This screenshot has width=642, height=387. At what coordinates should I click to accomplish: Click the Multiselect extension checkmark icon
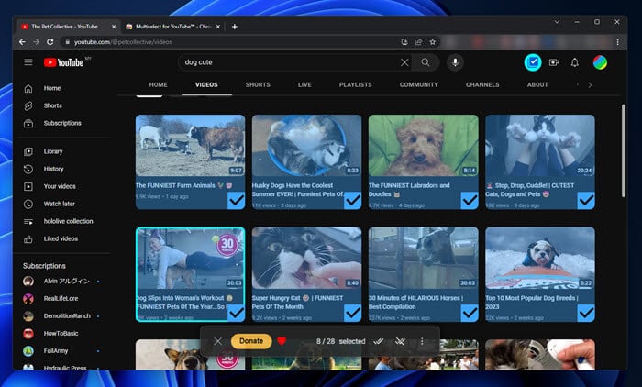(x=533, y=62)
